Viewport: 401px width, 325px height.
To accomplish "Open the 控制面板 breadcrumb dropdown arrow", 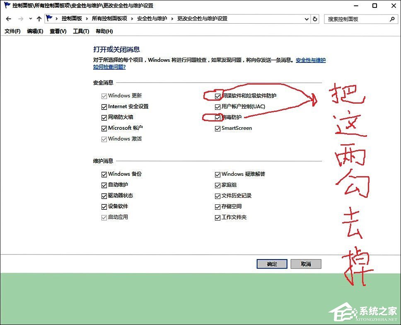I will pos(87,19).
